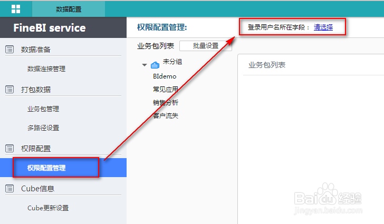Click the 权限配置 section header
The image size is (384, 224).
36,148
